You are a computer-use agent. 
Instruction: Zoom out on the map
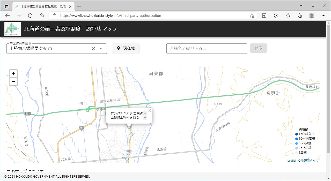click(13, 82)
